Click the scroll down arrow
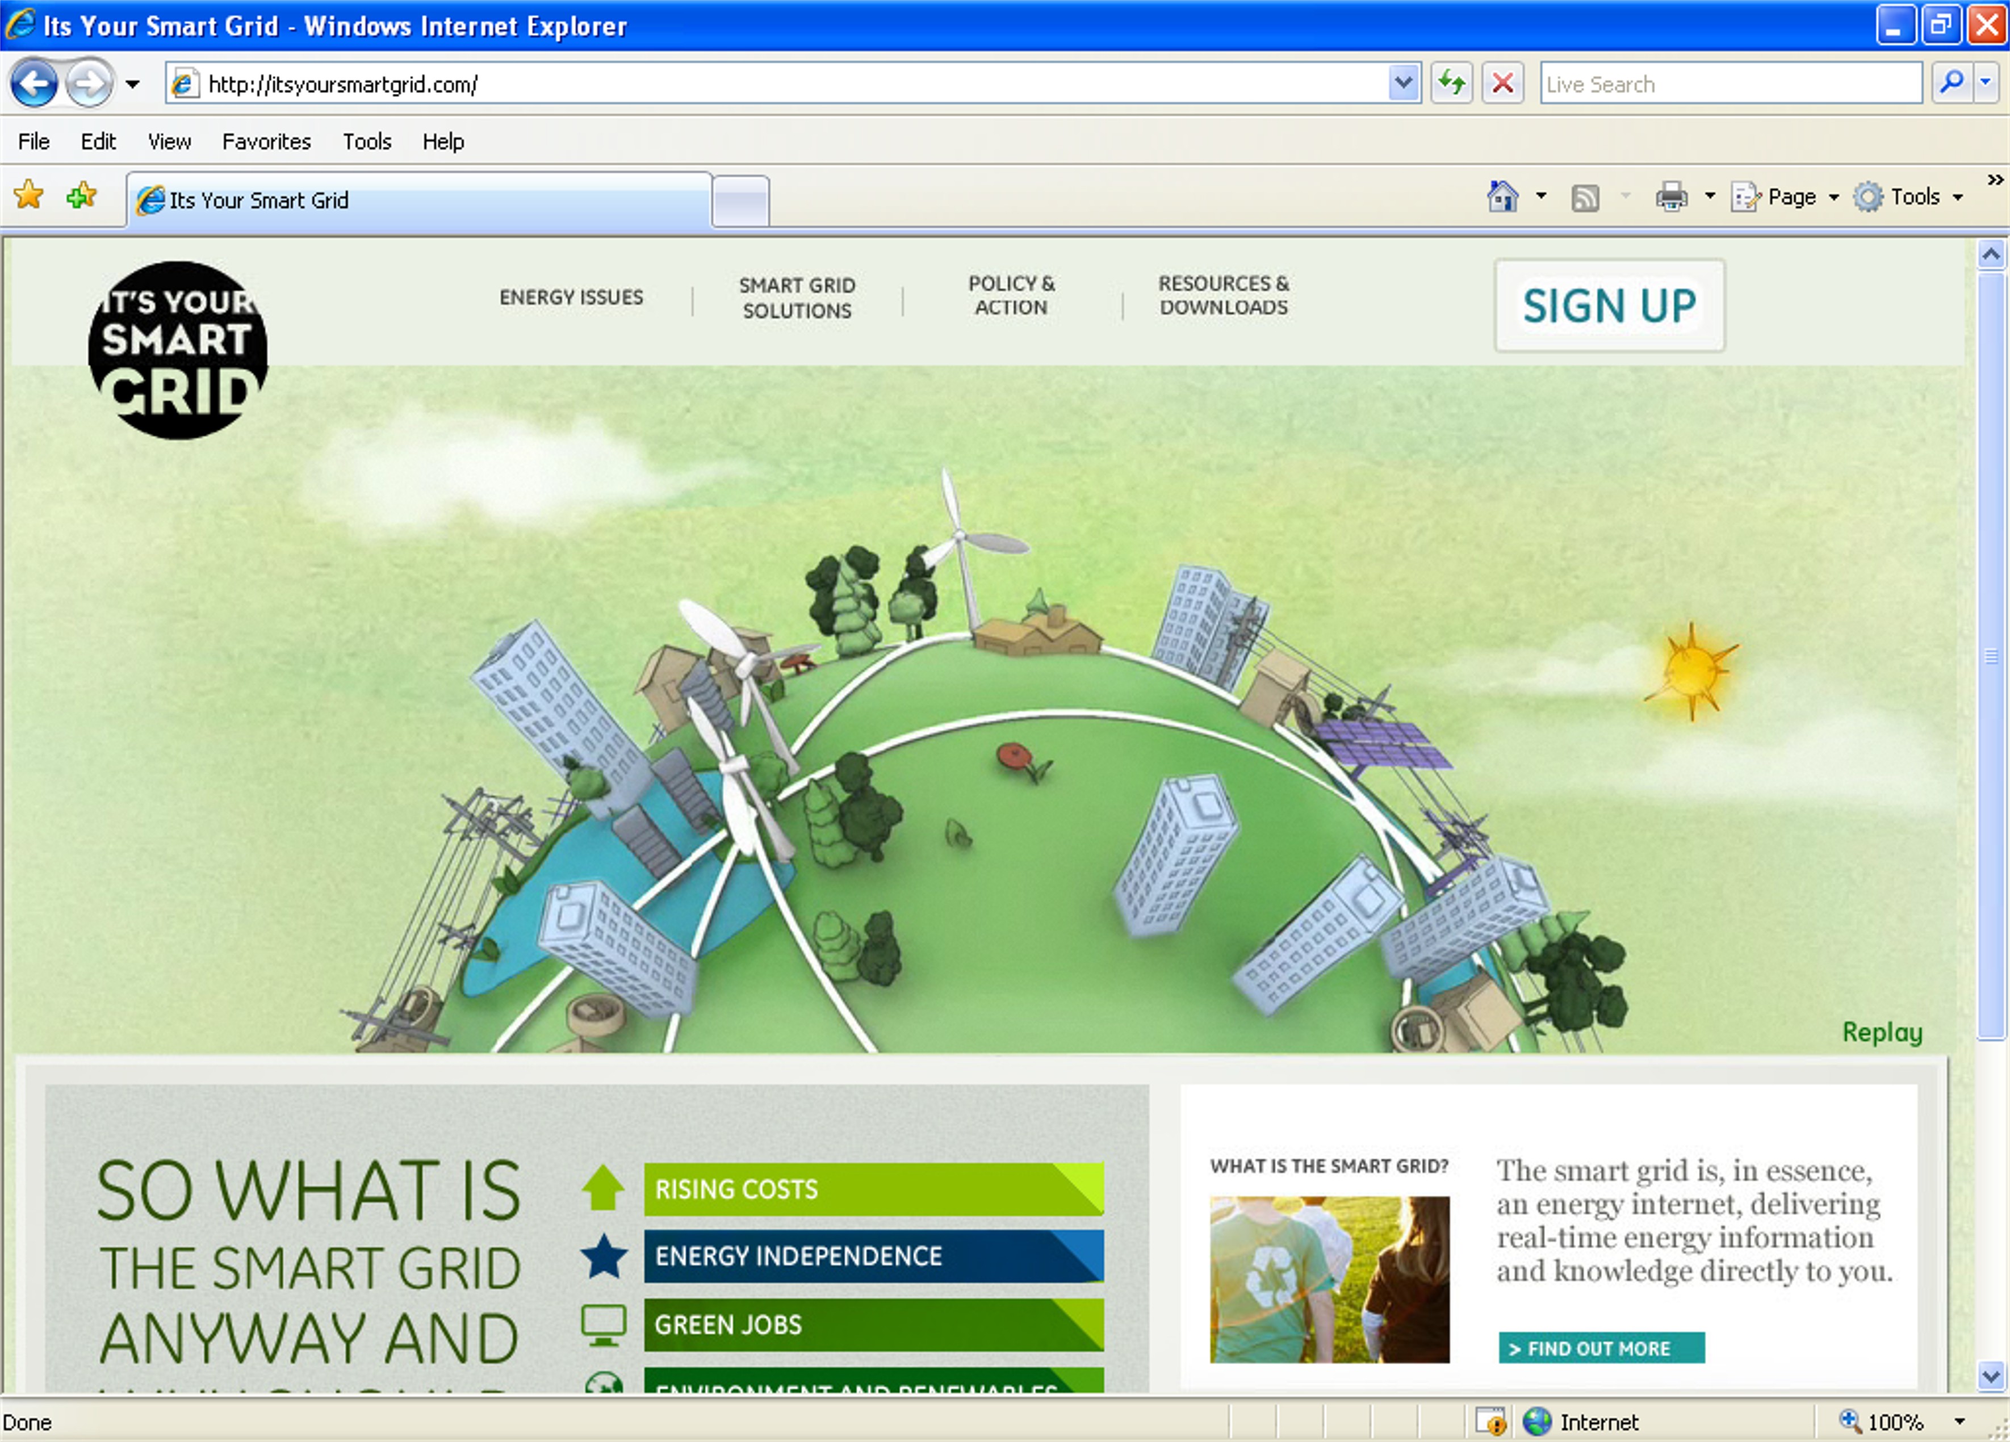Viewport: 2010px width, 1442px height. (x=1991, y=1376)
